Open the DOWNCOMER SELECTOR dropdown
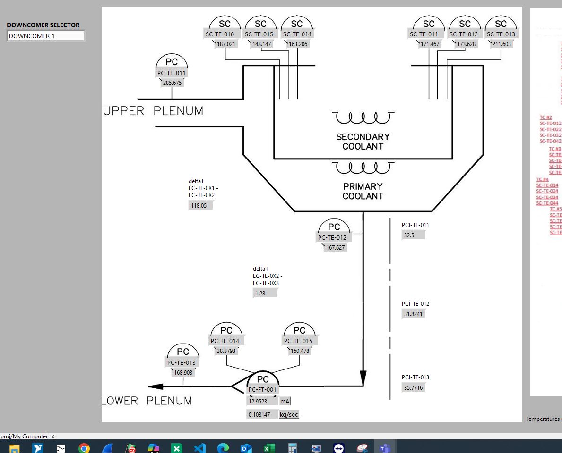This screenshot has width=562, height=453. (x=45, y=36)
